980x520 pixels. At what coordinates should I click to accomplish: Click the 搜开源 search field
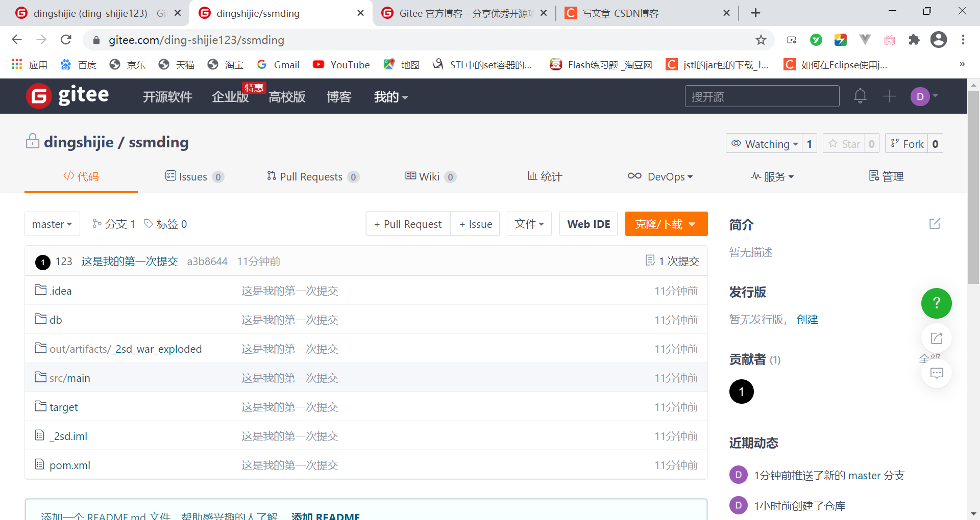762,96
